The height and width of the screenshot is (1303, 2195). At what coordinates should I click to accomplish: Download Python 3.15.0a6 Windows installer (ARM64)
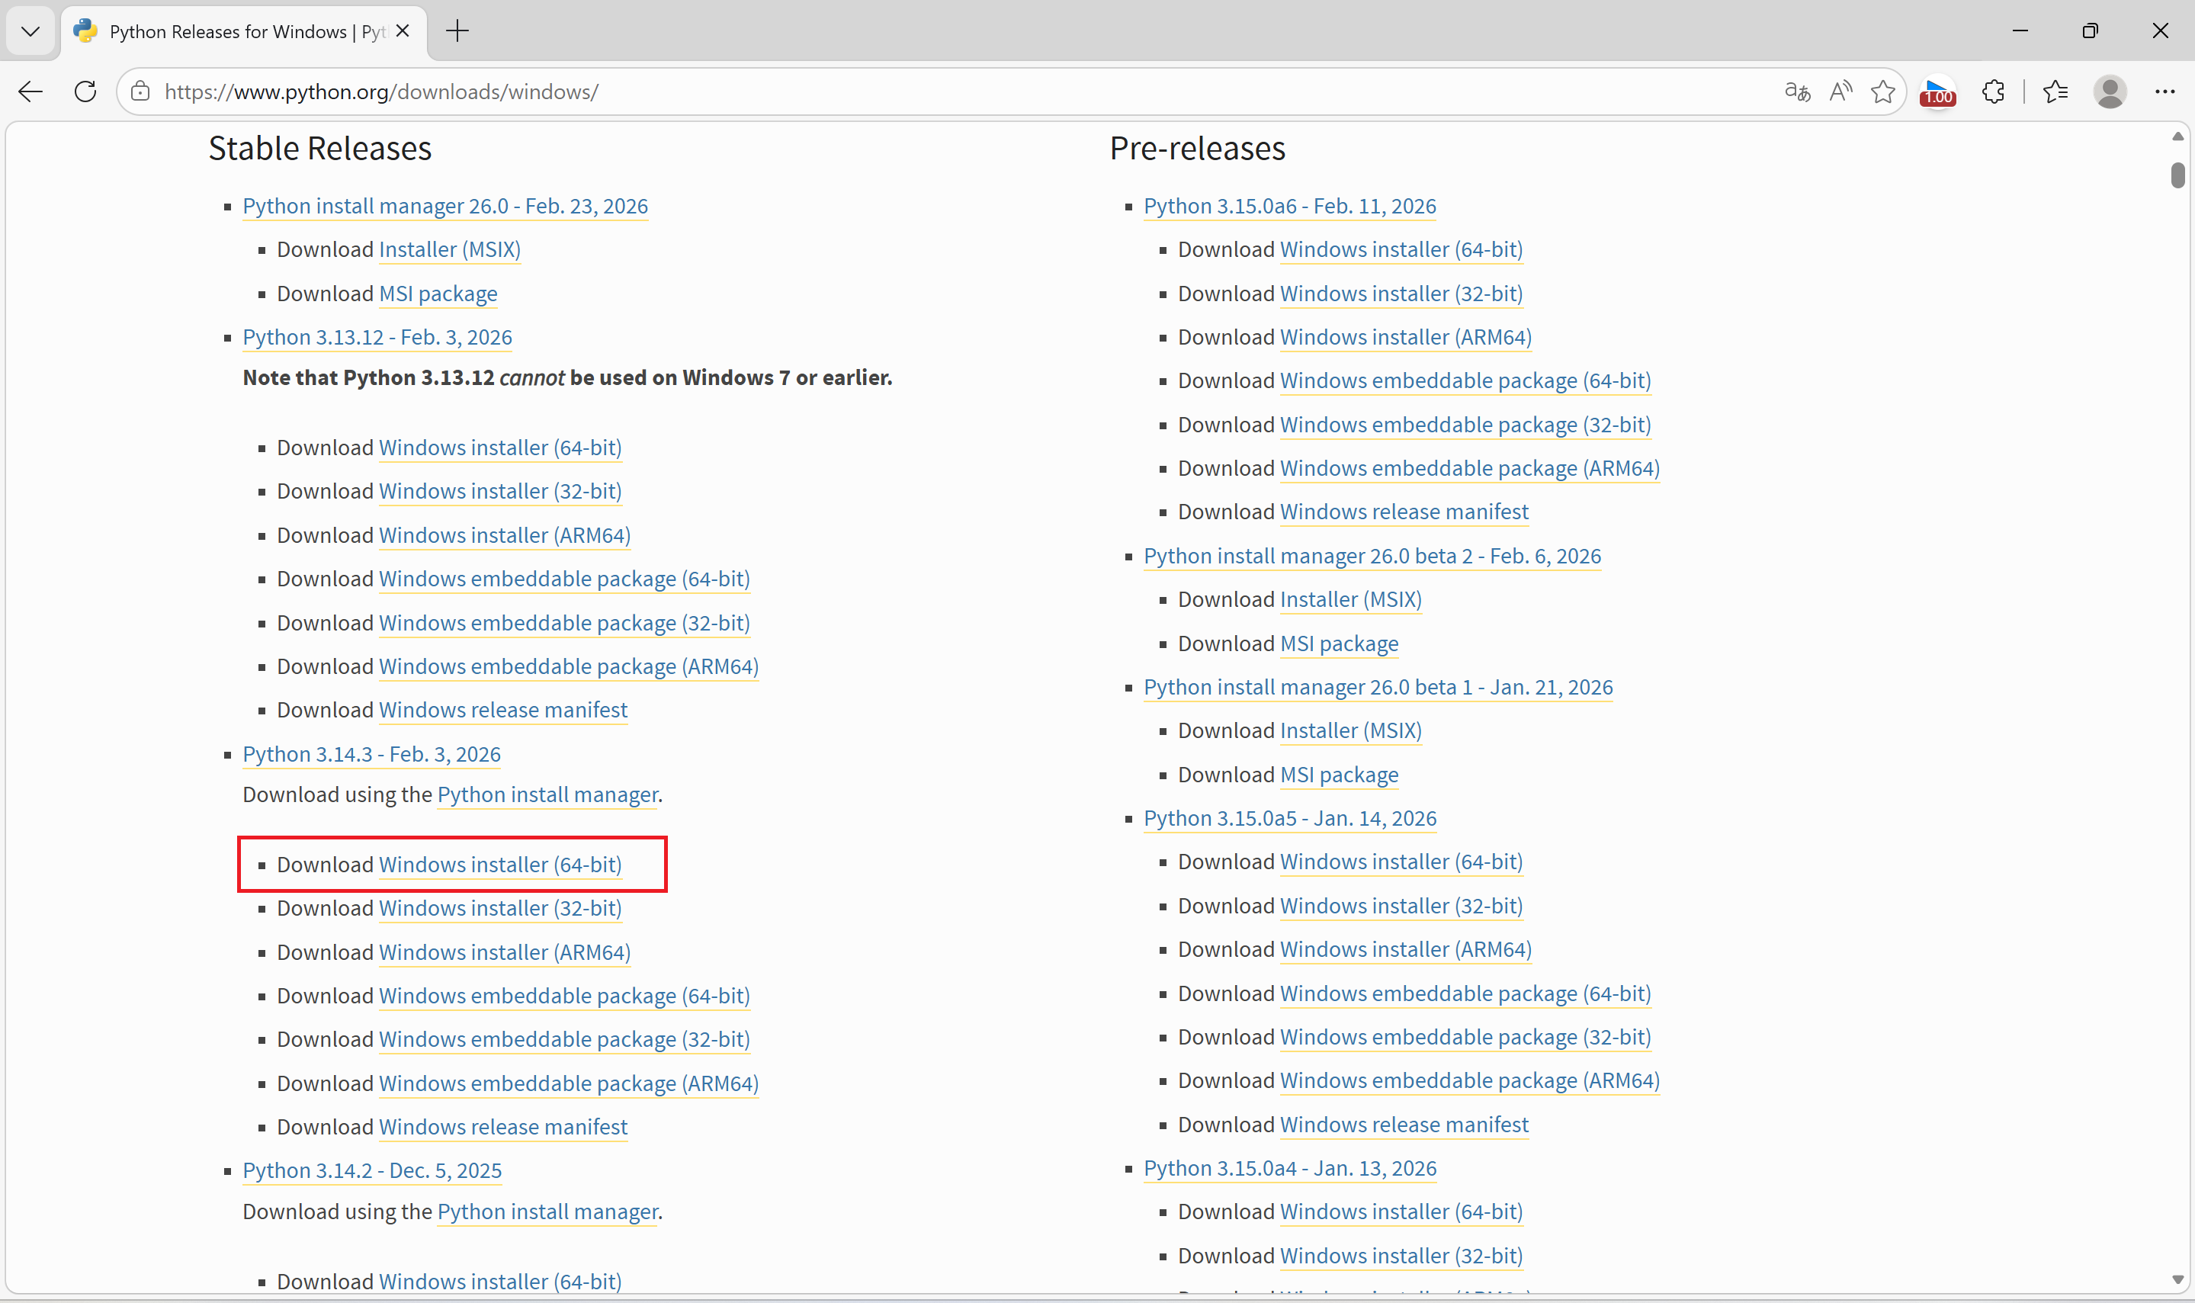pyautogui.click(x=1406, y=338)
